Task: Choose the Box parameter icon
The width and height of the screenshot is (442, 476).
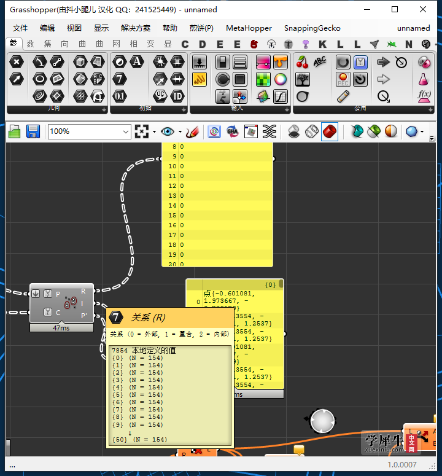Action: (80, 62)
